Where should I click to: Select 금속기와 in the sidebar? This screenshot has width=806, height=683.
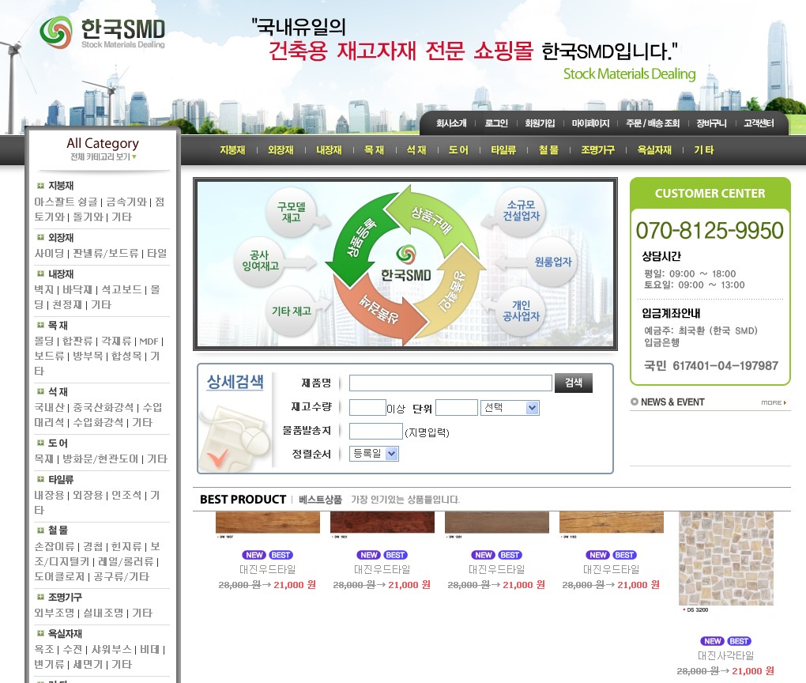tap(126, 202)
